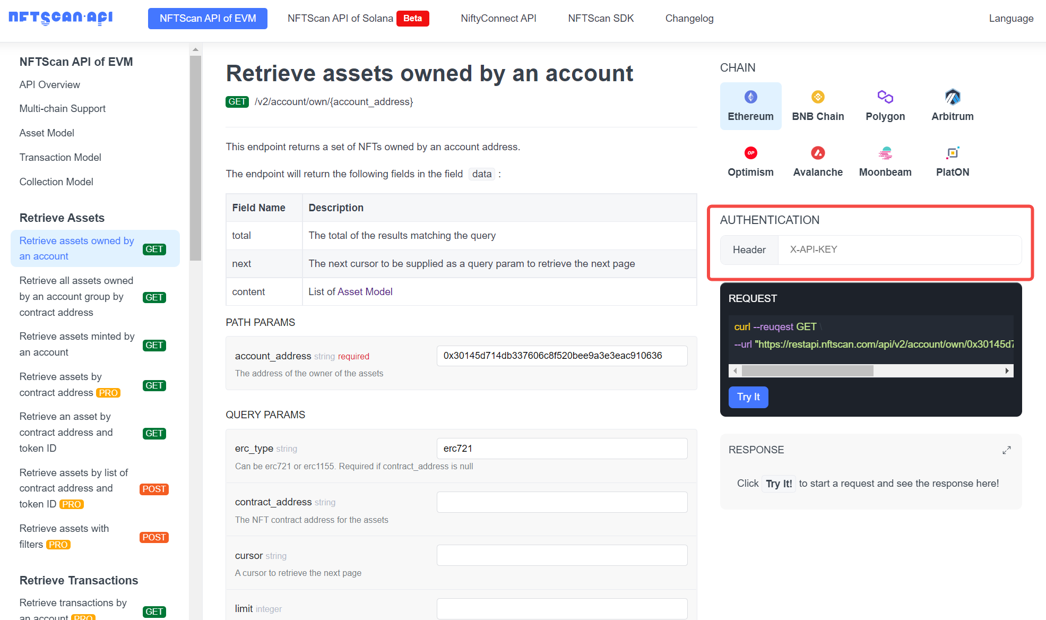
Task: Open the Language dropdown
Action: pyautogui.click(x=1010, y=19)
